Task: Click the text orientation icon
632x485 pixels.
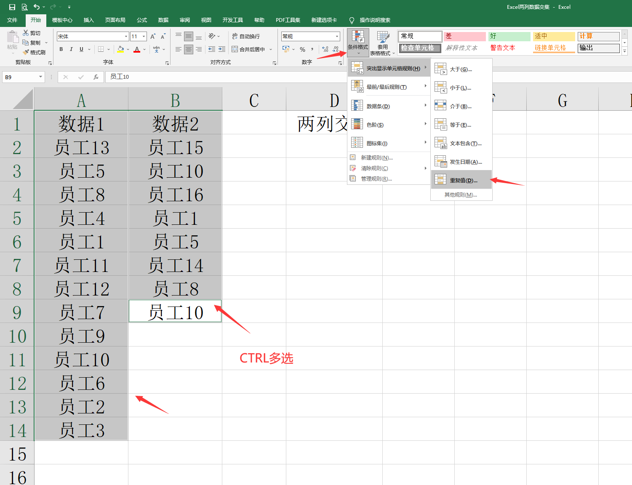Action: [x=212, y=36]
